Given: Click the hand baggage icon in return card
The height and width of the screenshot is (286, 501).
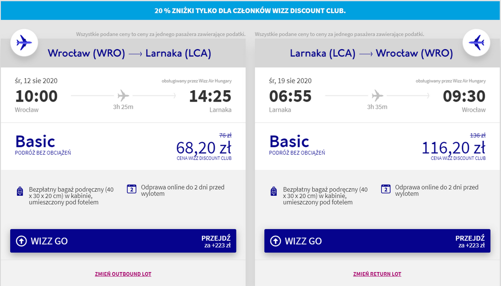Looking at the screenshot, I should tap(274, 191).
